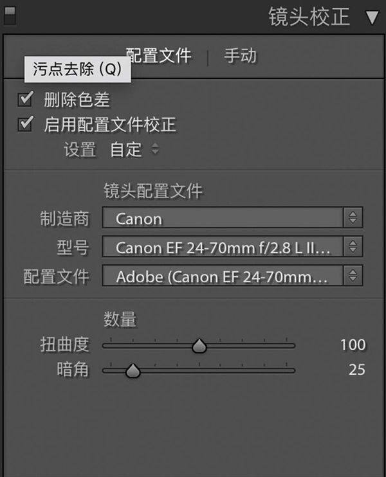Screen dimensions: 386x477
Task: Click the 扭曲度 value 100 field
Action: tap(353, 345)
